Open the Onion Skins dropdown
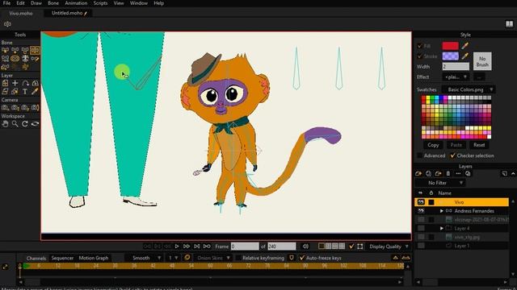The image size is (517, 290). click(x=213, y=258)
